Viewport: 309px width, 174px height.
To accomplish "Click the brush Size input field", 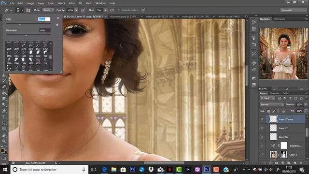I will coord(44,19).
